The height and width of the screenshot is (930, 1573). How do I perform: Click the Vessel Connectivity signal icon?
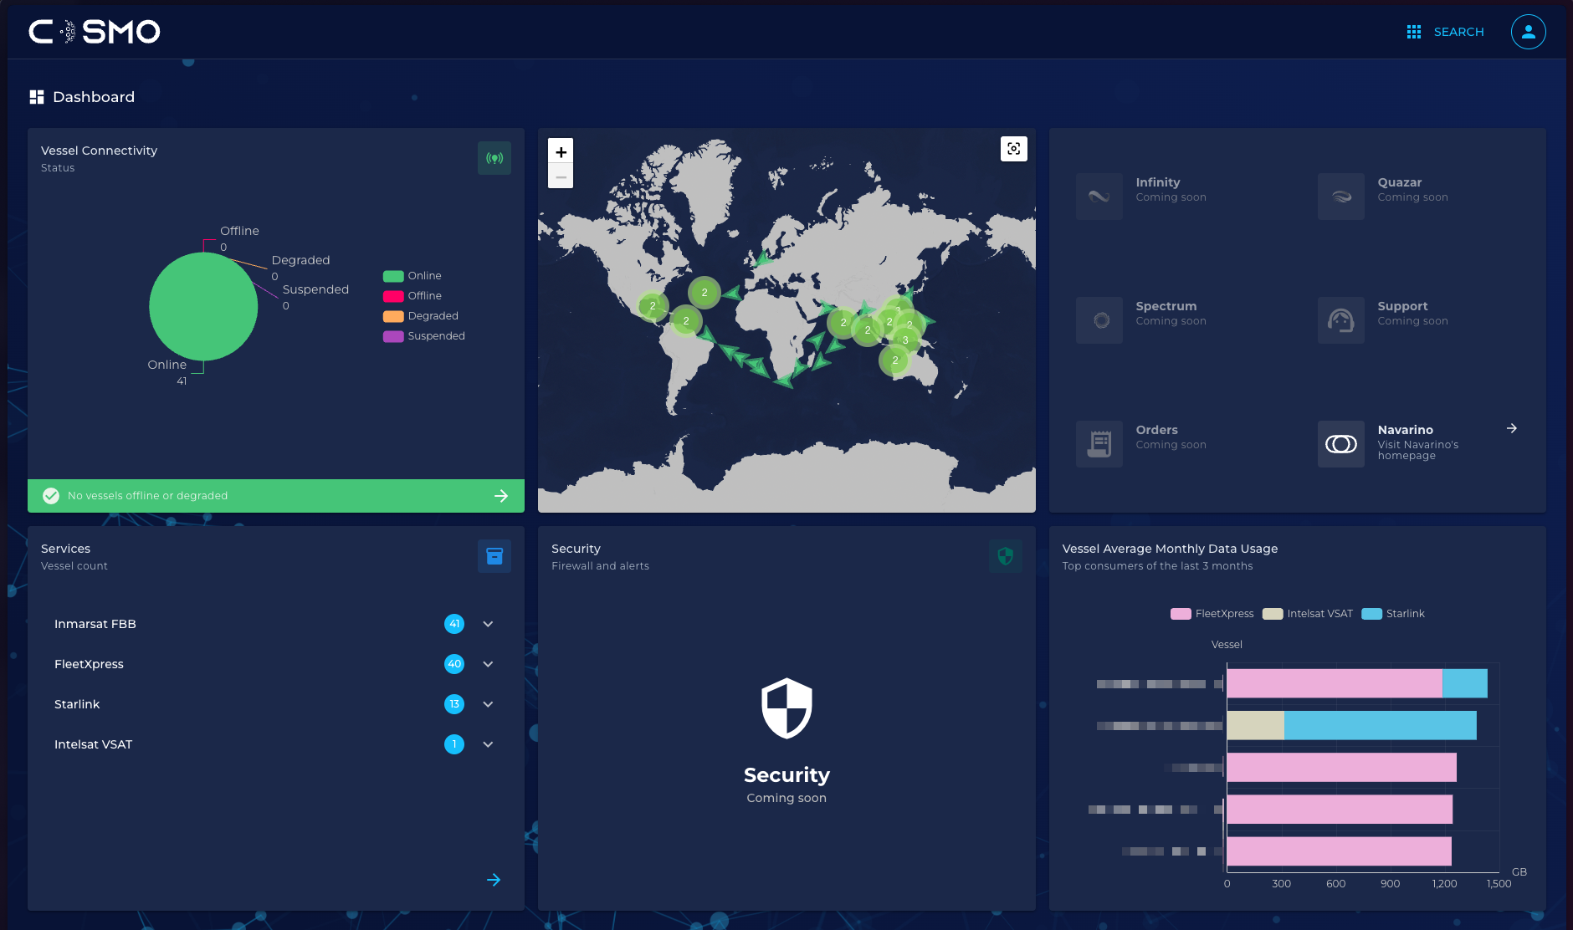(x=494, y=158)
